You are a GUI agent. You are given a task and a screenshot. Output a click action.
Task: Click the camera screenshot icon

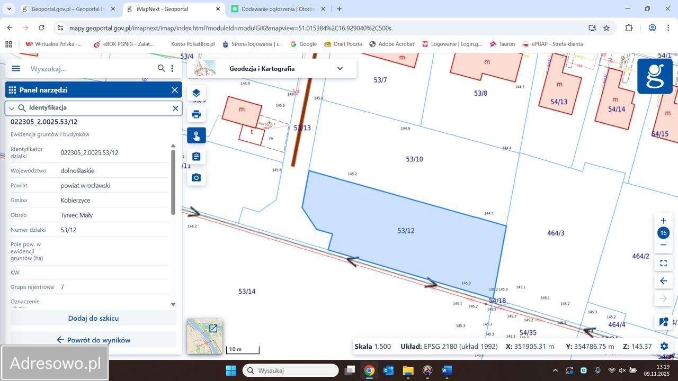(196, 178)
